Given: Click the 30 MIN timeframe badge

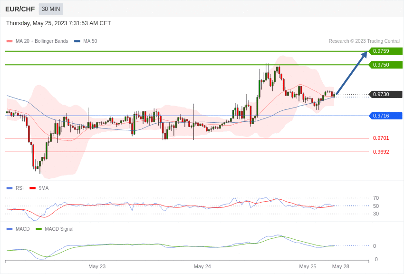Looking at the screenshot, I should (x=51, y=9).
